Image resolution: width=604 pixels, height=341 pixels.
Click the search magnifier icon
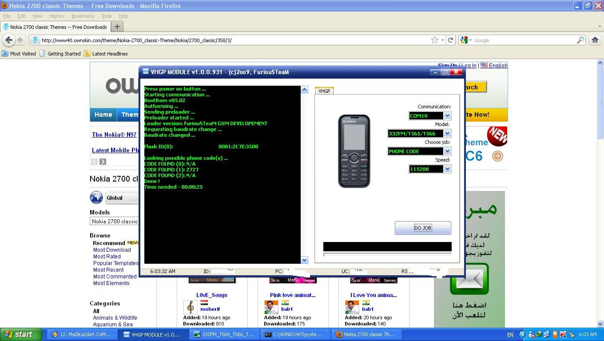pos(580,40)
